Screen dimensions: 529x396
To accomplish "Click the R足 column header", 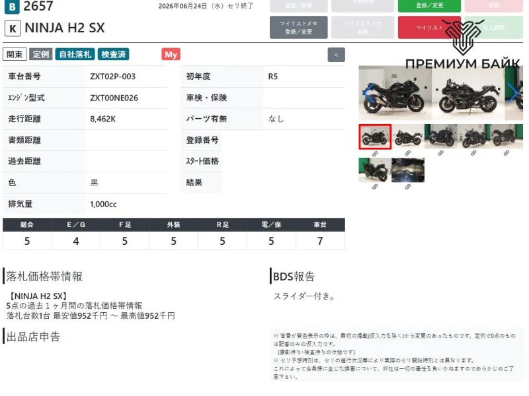I will tap(222, 225).
